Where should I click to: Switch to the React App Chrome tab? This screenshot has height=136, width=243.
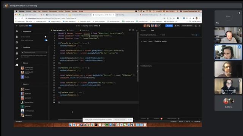127,15
